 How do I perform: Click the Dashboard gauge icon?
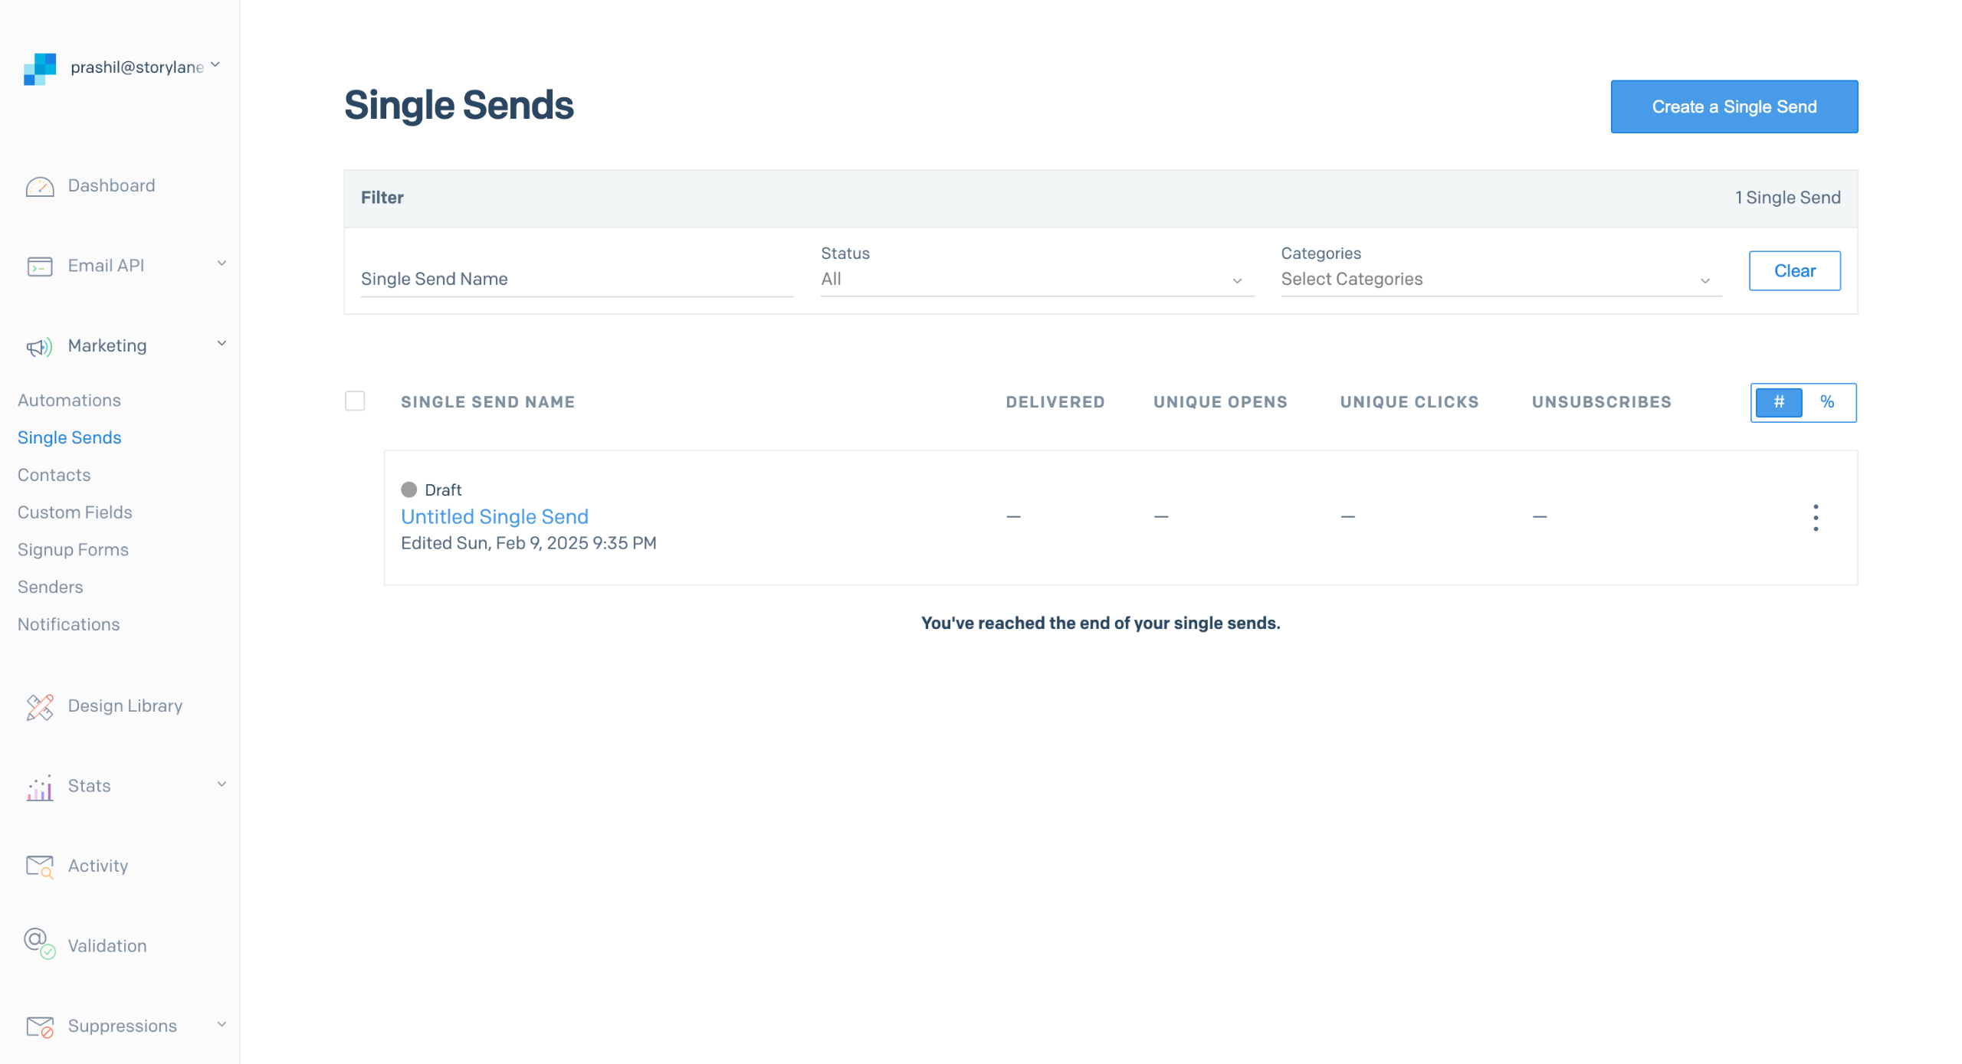pyautogui.click(x=40, y=186)
